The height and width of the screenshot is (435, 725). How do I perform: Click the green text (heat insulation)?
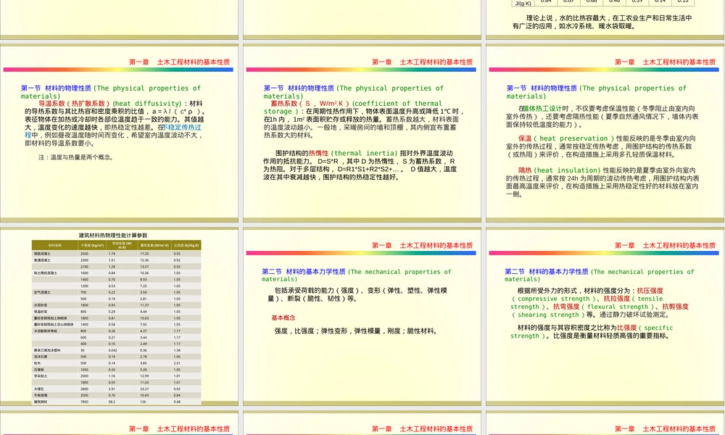point(568,170)
